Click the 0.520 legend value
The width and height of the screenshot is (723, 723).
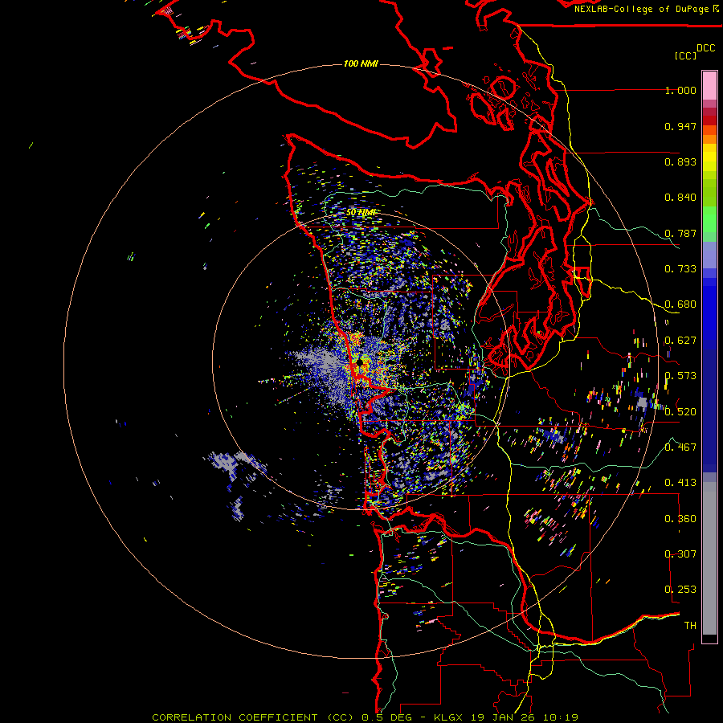pos(680,412)
